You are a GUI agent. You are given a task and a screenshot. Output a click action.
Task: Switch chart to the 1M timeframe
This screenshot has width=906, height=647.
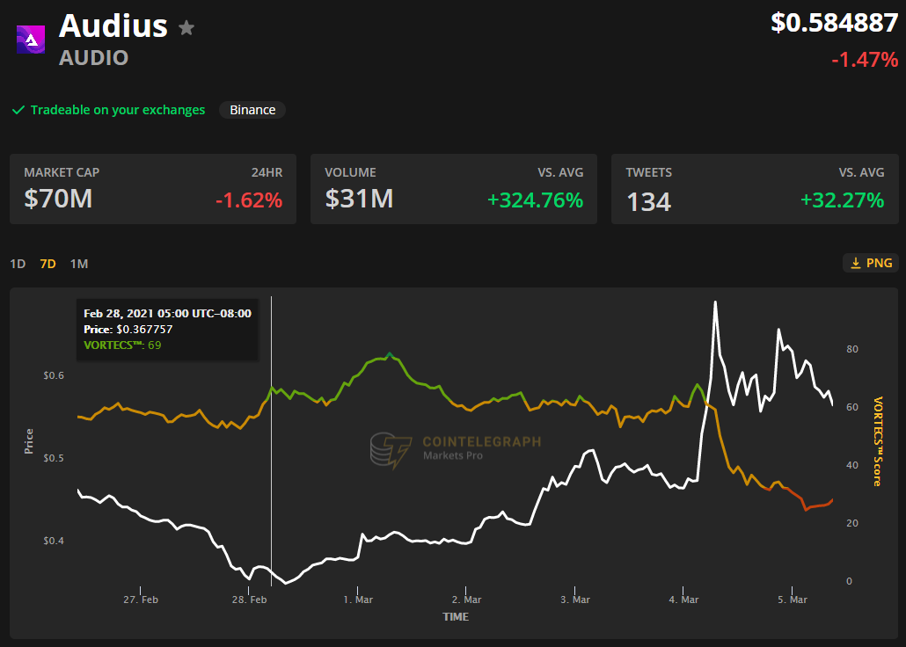pos(79,264)
